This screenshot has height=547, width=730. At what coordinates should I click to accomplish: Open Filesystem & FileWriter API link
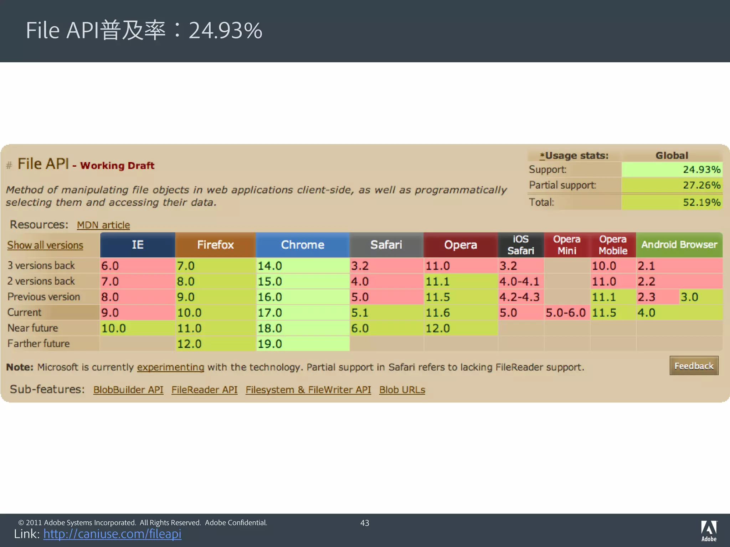308,390
